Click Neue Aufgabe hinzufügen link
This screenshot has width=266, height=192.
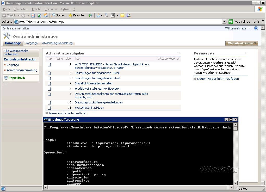pos(68,113)
